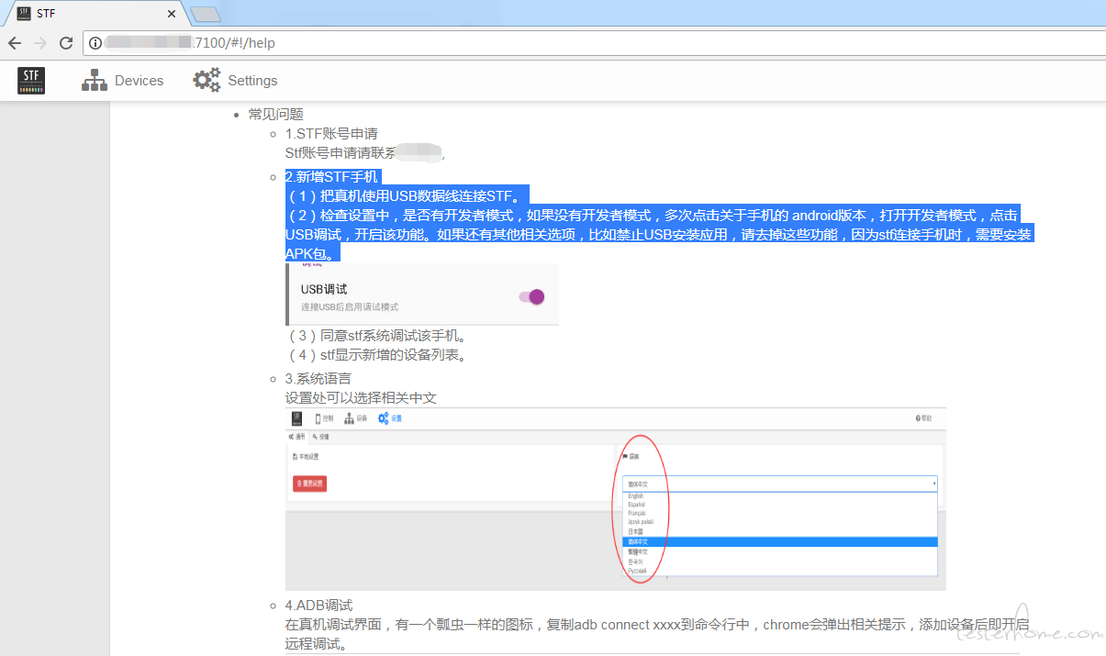Image resolution: width=1106 pixels, height=656 pixels.
Task: Choose Español in the language list
Action: point(636,505)
